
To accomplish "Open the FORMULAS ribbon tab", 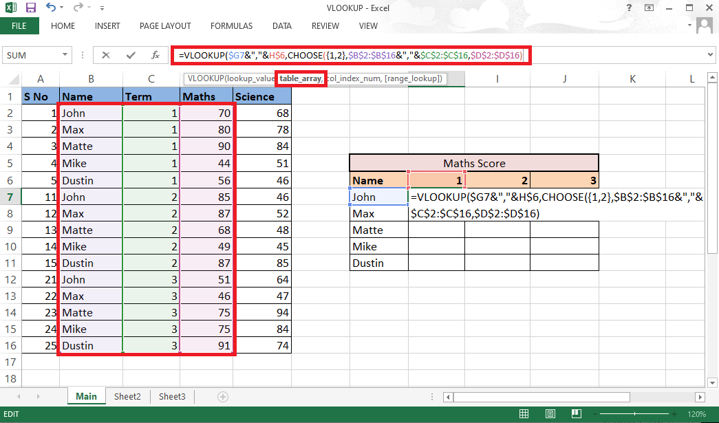I will 231,26.
